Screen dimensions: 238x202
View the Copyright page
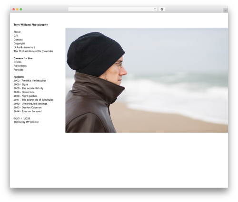[x=19, y=43]
